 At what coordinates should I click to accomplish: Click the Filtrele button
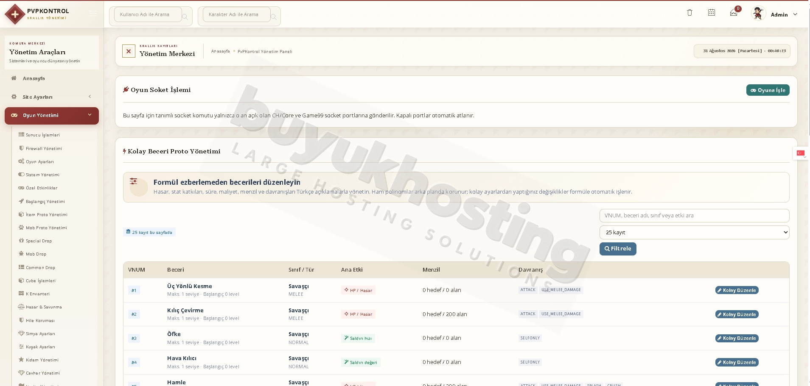(x=618, y=249)
